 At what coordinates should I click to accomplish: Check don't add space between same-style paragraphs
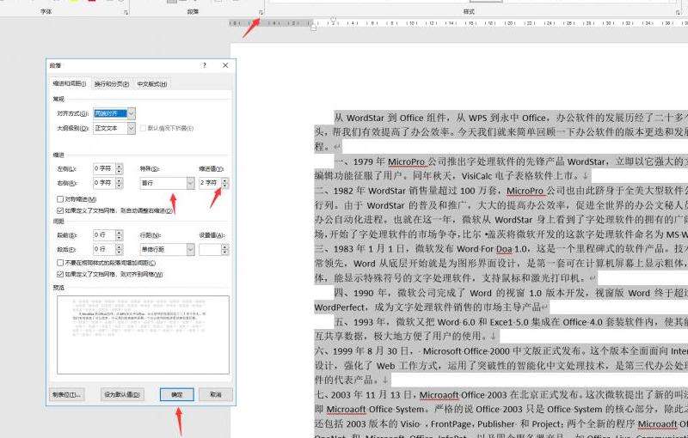59,263
